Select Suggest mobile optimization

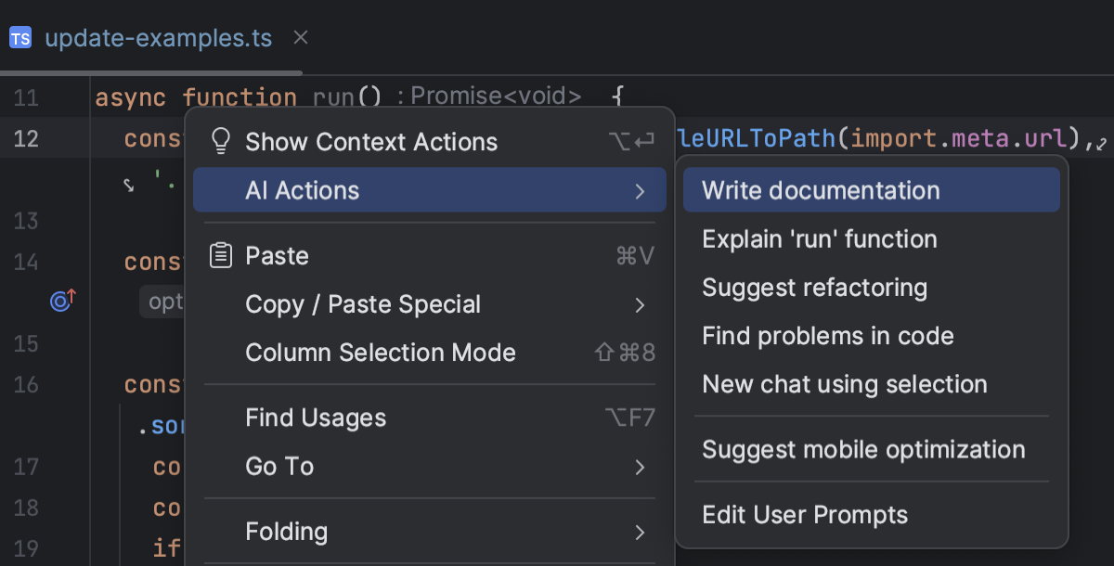[863, 449]
